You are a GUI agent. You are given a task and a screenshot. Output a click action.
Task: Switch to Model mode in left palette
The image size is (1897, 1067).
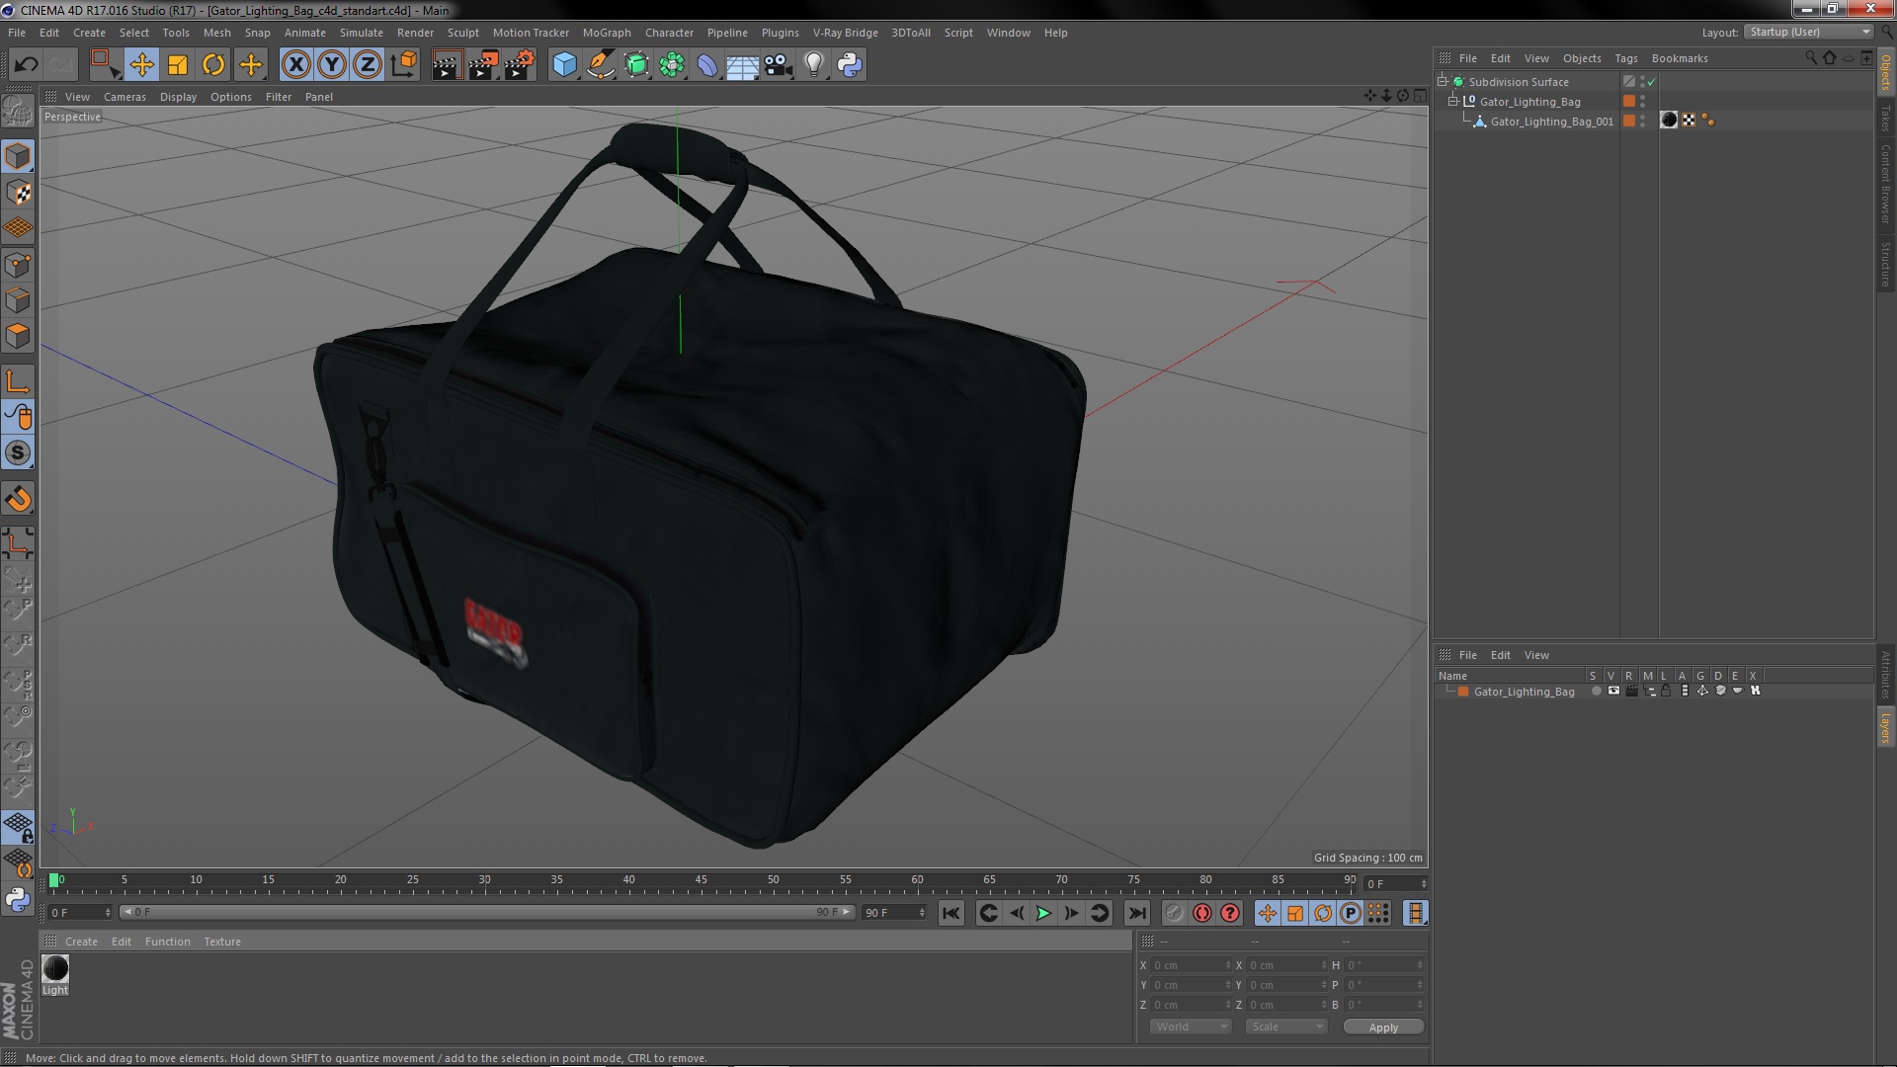click(x=18, y=156)
